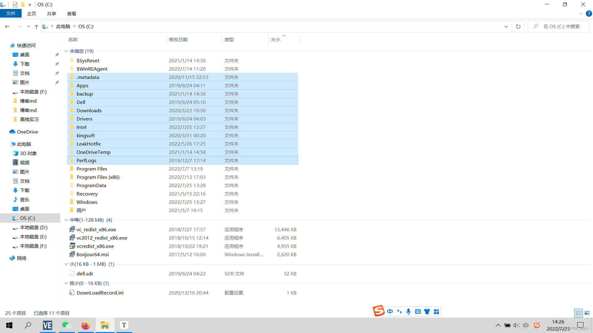Switch to large icons view in status bar
Viewport: 593px width, 333px height.
point(587,313)
